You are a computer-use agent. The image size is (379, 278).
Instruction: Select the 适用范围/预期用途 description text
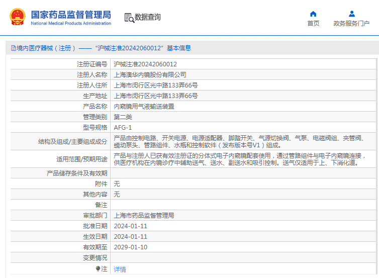[x=240, y=159]
